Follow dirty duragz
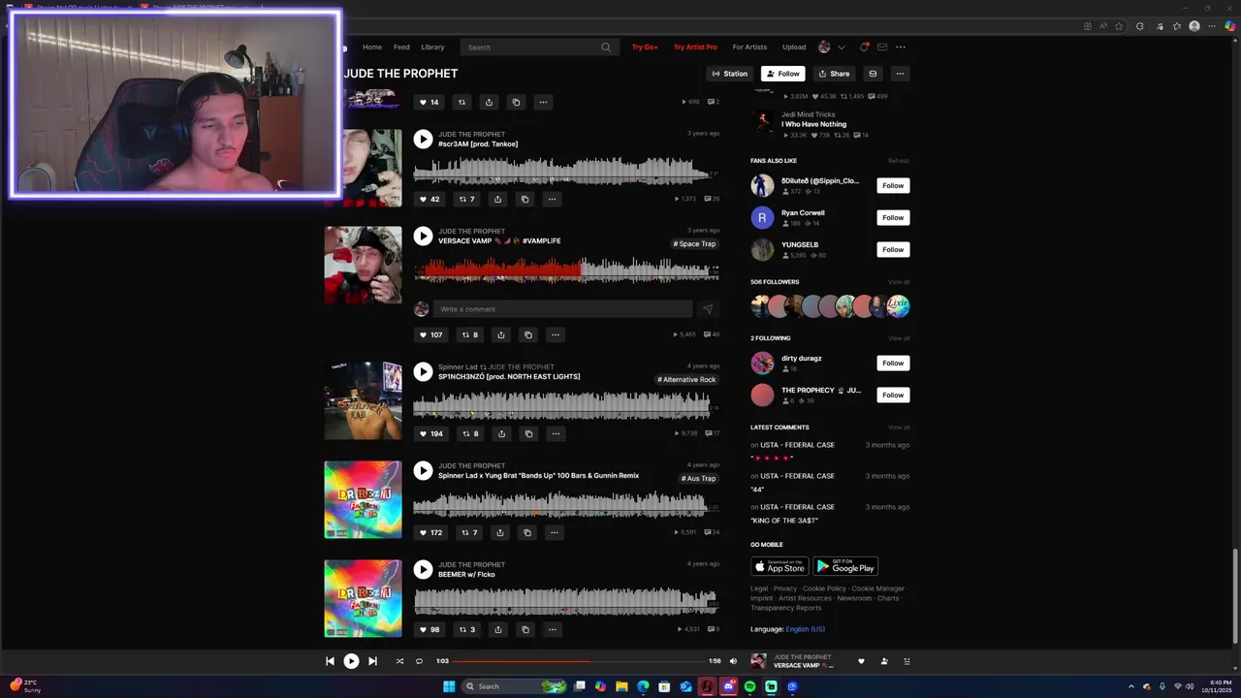 893,363
